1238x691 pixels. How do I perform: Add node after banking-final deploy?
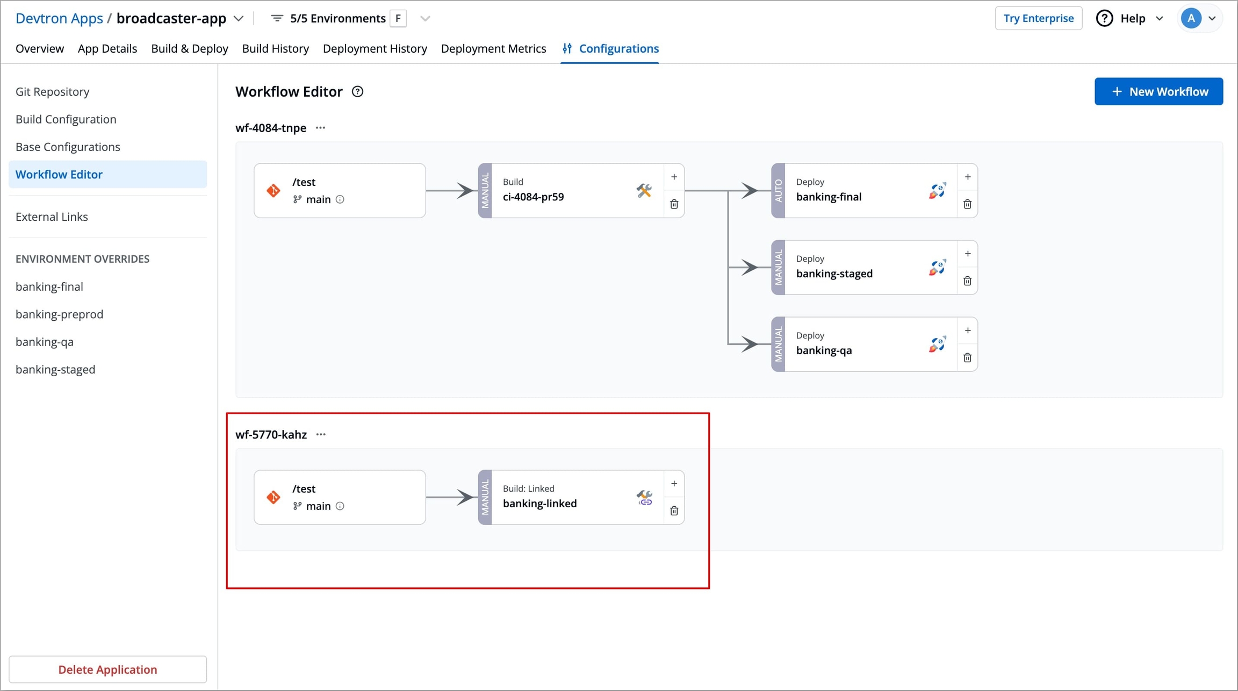pos(967,177)
